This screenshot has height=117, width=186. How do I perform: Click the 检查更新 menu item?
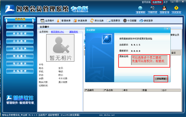[x=157, y=2]
